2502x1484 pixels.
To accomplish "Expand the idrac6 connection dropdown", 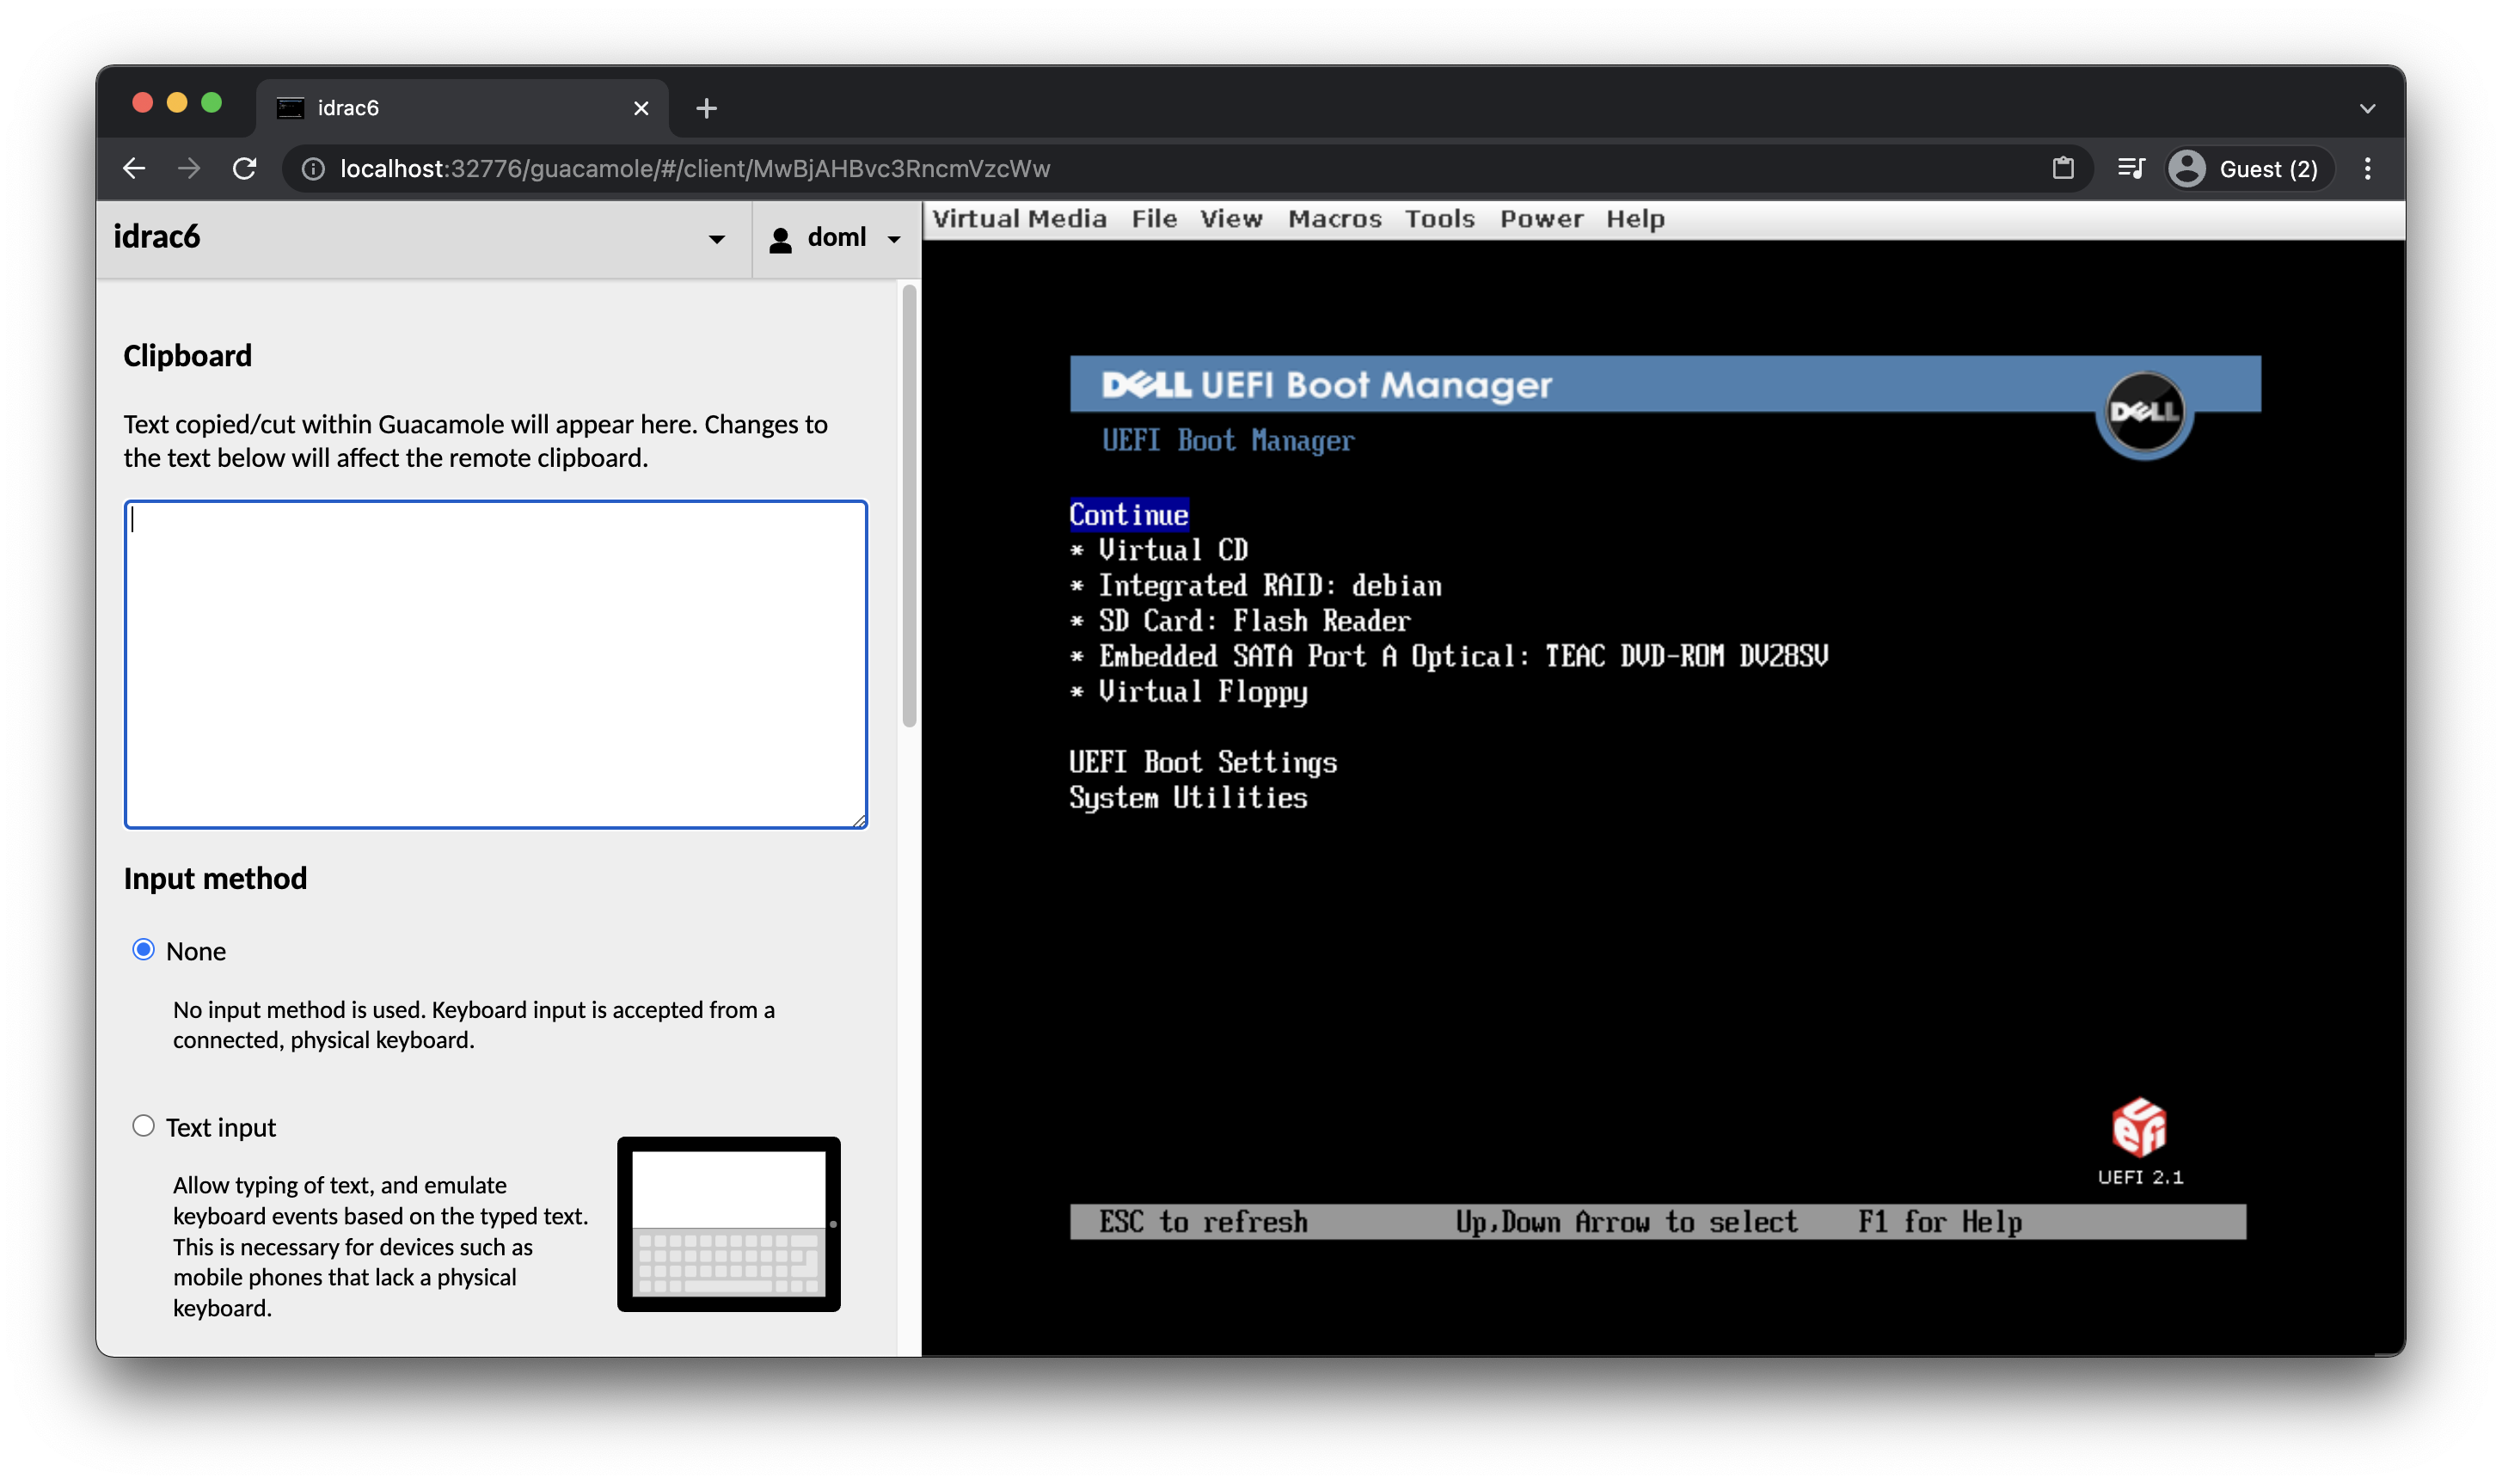I will (x=716, y=238).
